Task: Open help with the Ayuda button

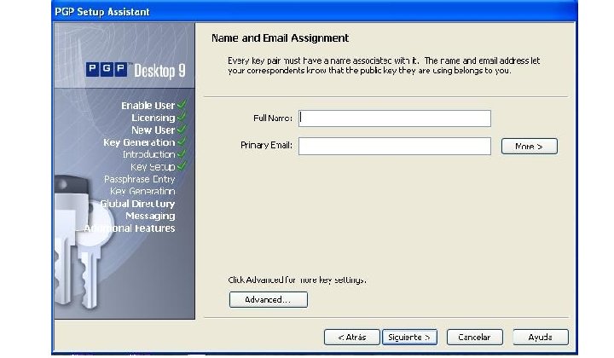Action: [541, 337]
